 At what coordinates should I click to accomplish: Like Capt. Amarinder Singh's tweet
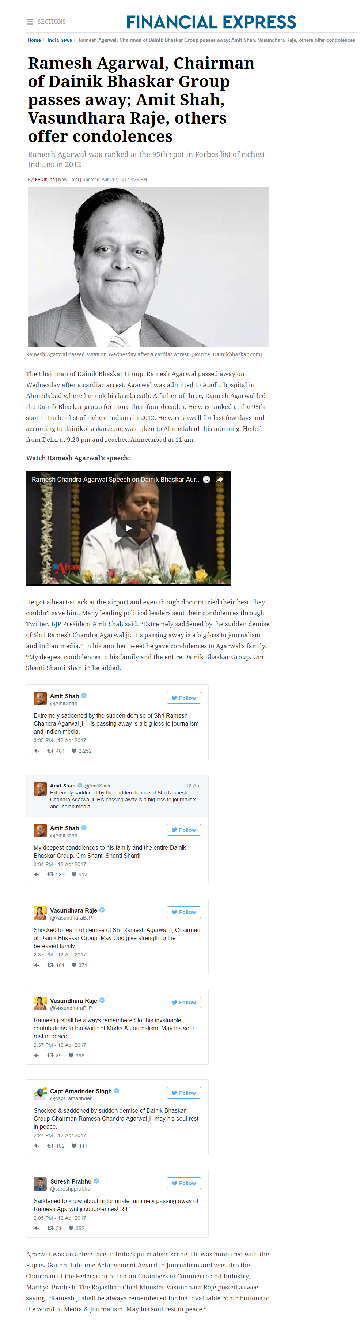pyautogui.click(x=74, y=1146)
